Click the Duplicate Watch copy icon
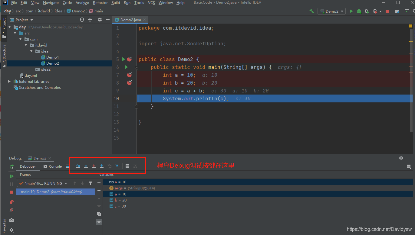Screen dimensions: 415x235 tap(99, 214)
